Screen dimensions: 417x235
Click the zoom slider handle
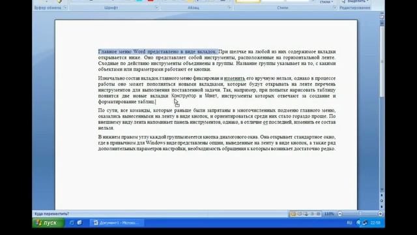[360, 213]
